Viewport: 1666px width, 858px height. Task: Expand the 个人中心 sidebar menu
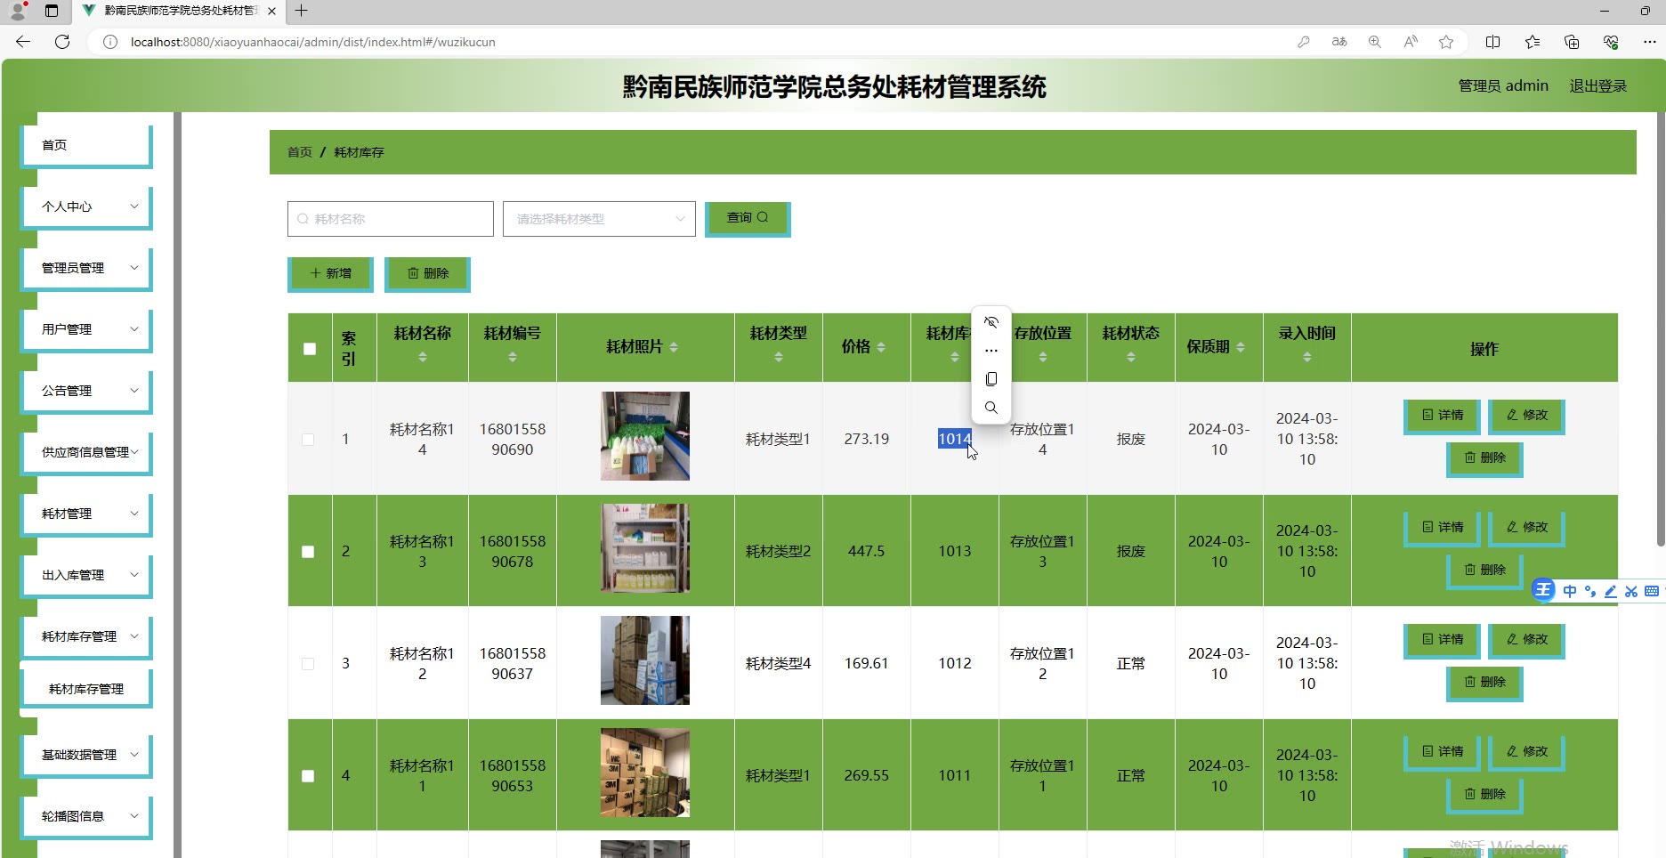pos(87,206)
